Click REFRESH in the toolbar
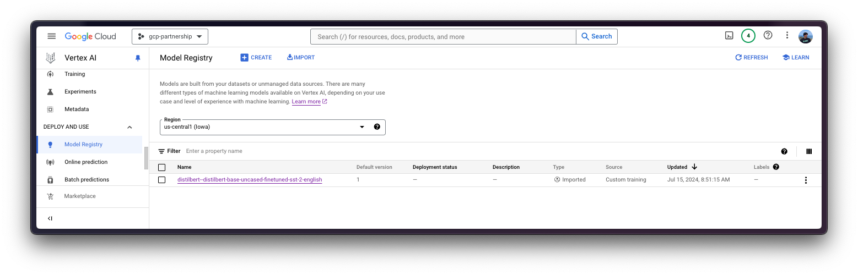 [752, 58]
